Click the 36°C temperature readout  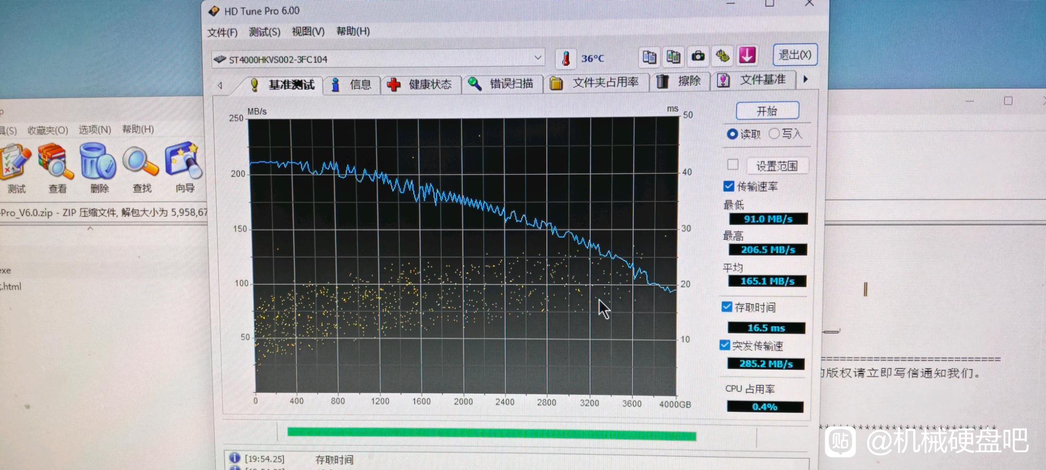point(593,58)
